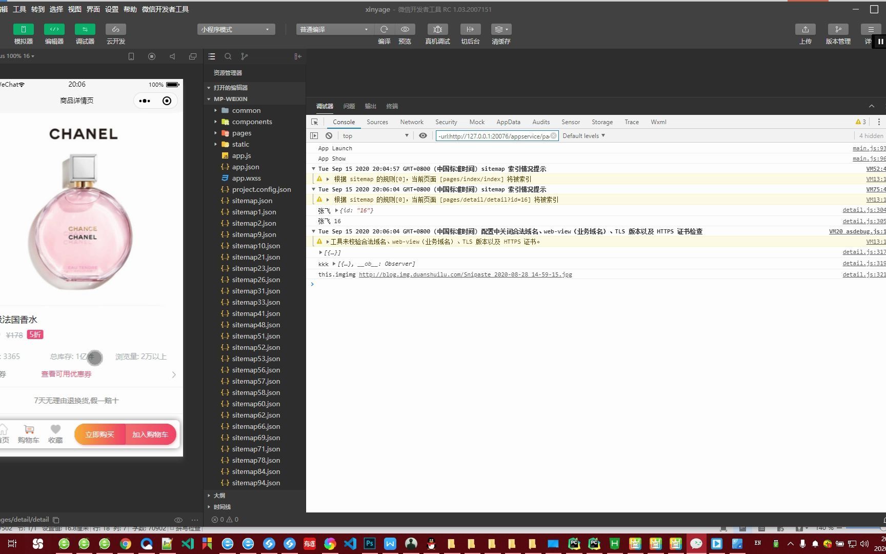The width and height of the screenshot is (886, 554).
Task: Collapse the sidebar panel icon
Action: [x=298, y=56]
